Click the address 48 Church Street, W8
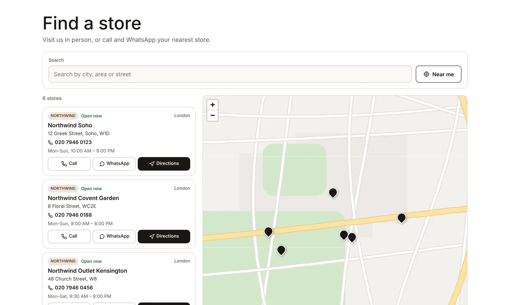This screenshot has width=510, height=305. pos(72,279)
